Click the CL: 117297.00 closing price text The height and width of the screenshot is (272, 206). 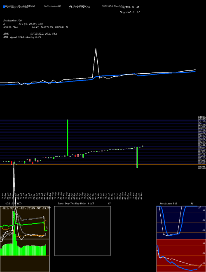[80, 7]
